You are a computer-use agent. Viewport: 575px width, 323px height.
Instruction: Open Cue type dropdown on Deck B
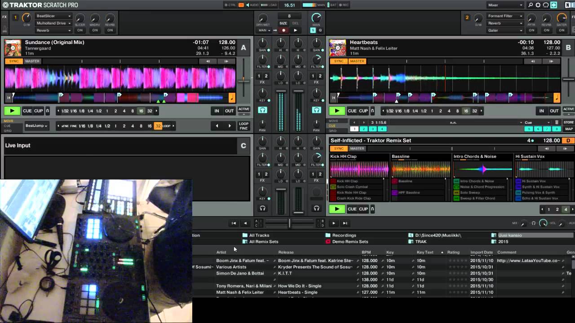537,122
